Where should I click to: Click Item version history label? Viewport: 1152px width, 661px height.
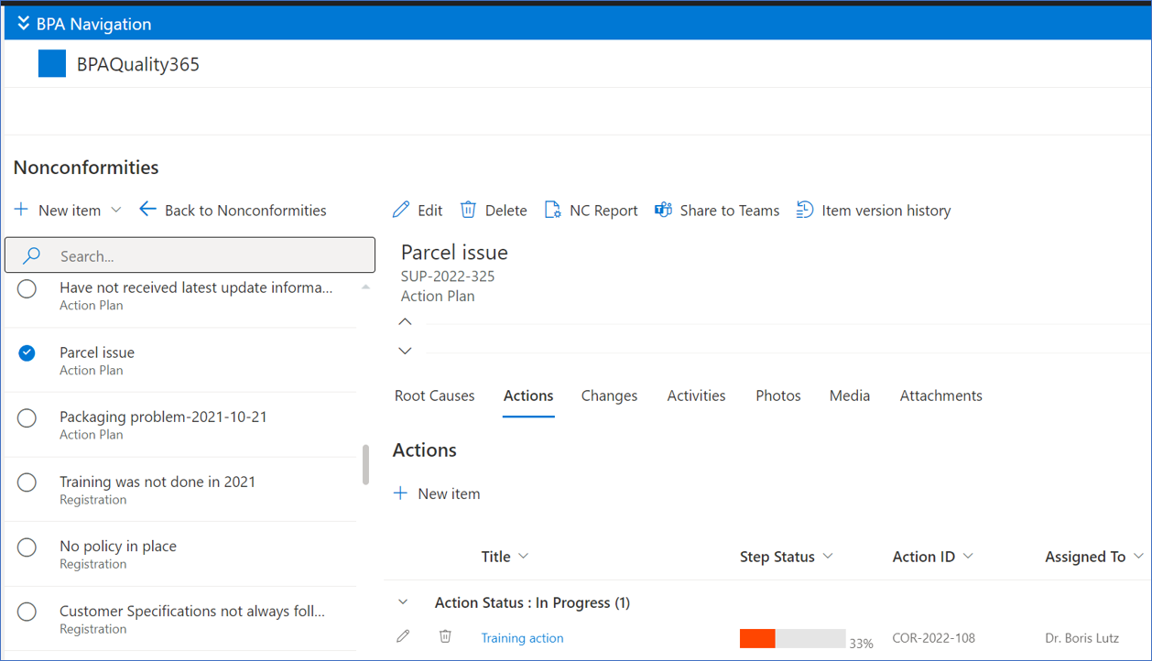pos(886,211)
